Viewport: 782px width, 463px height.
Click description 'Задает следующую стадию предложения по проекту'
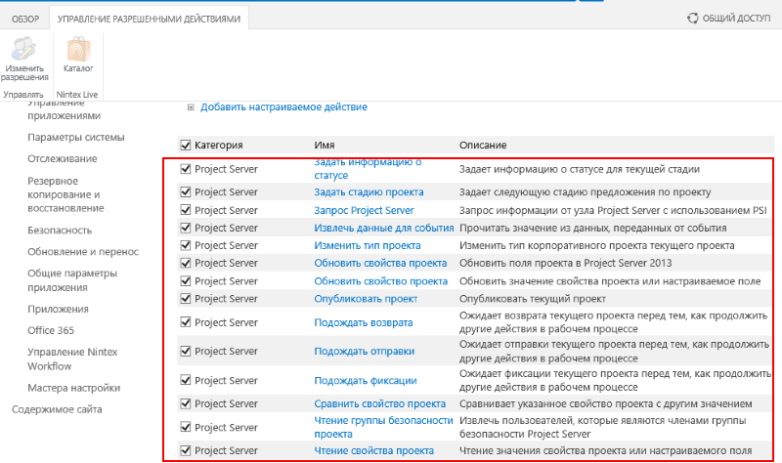coord(585,191)
